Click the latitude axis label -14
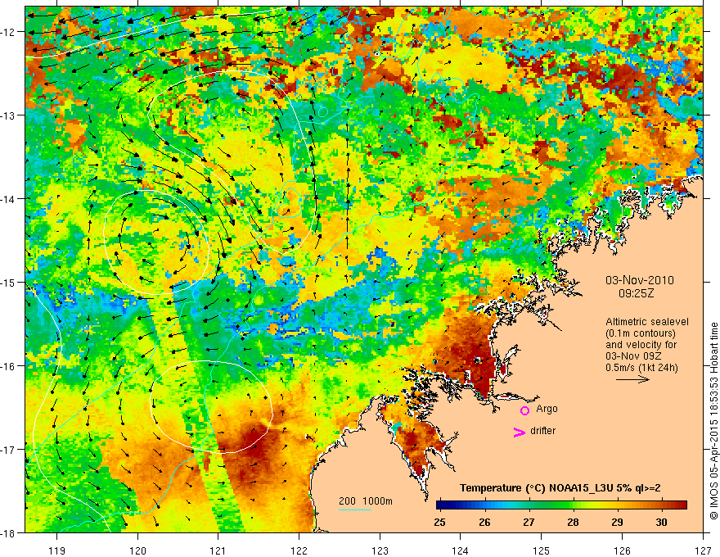Screen dimensions: 720x557 [x=8, y=199]
